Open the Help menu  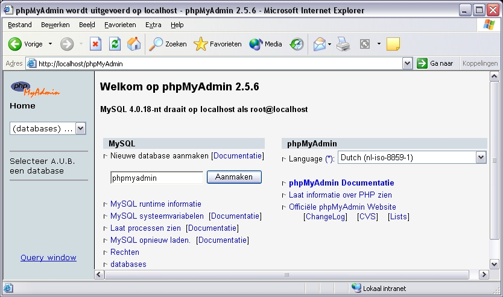click(x=177, y=25)
